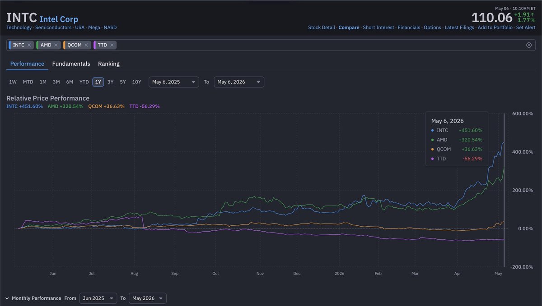This screenshot has height=306, width=542.
Task: Click the TTD purple dot in tooltip
Action: click(433, 159)
